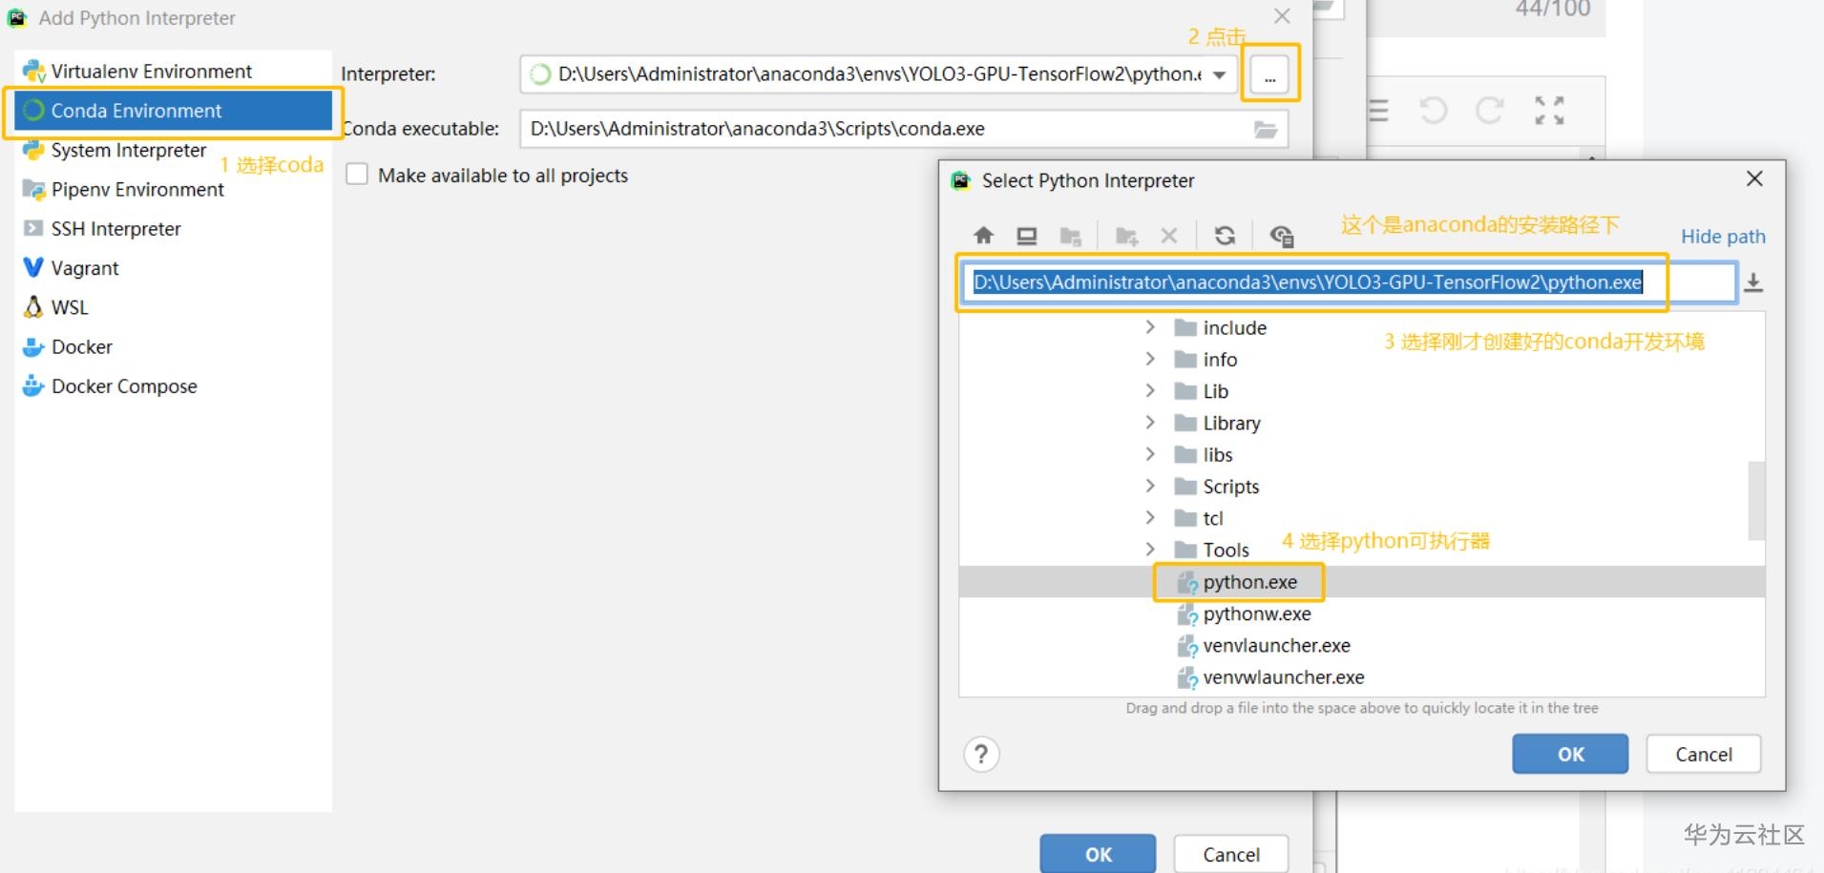The image size is (1824, 873).
Task: Click the fullscreen expand icon in background window
Action: pos(1549,111)
